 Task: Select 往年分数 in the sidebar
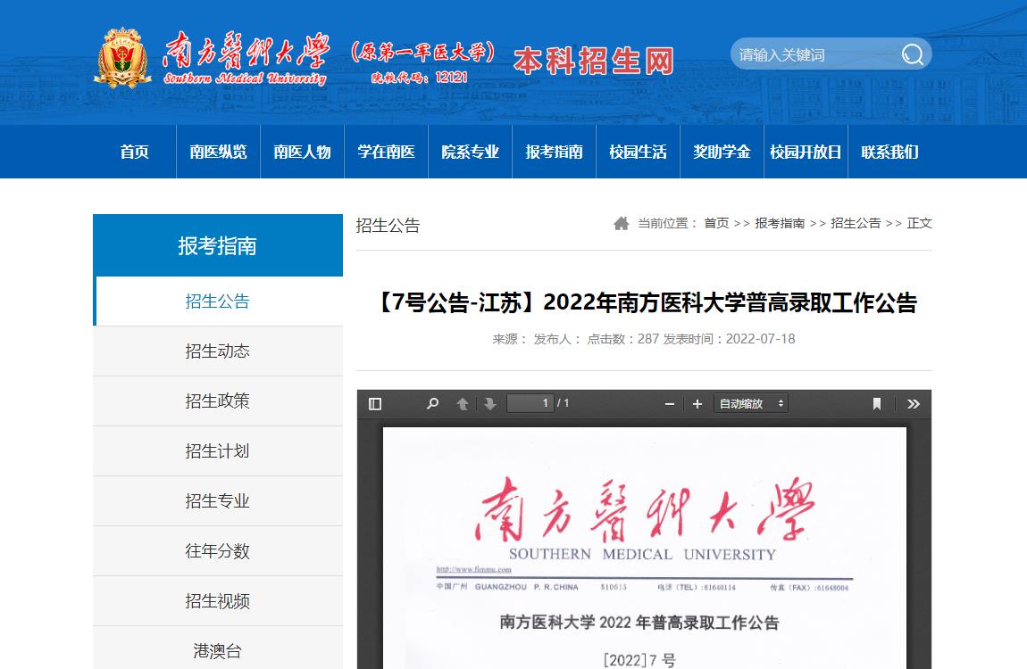218,551
